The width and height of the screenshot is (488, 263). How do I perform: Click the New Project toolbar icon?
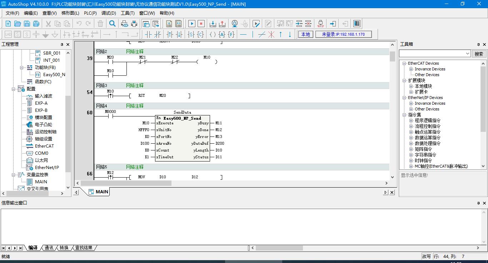(x=8, y=24)
